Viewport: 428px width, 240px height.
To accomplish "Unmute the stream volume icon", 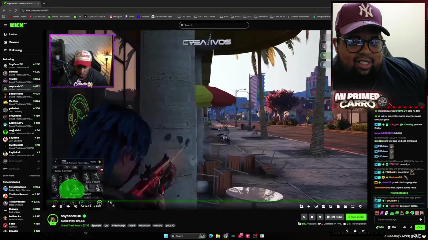I will [x=76, y=206].
